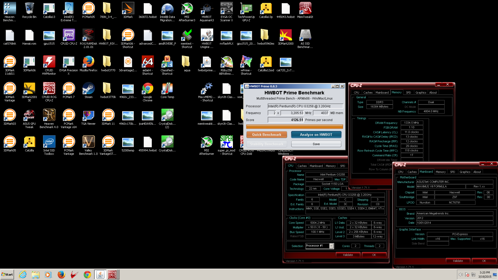Open SPD tab in Memory CPU-Z window
Screen dimensions: 498x280
[x=408, y=93]
